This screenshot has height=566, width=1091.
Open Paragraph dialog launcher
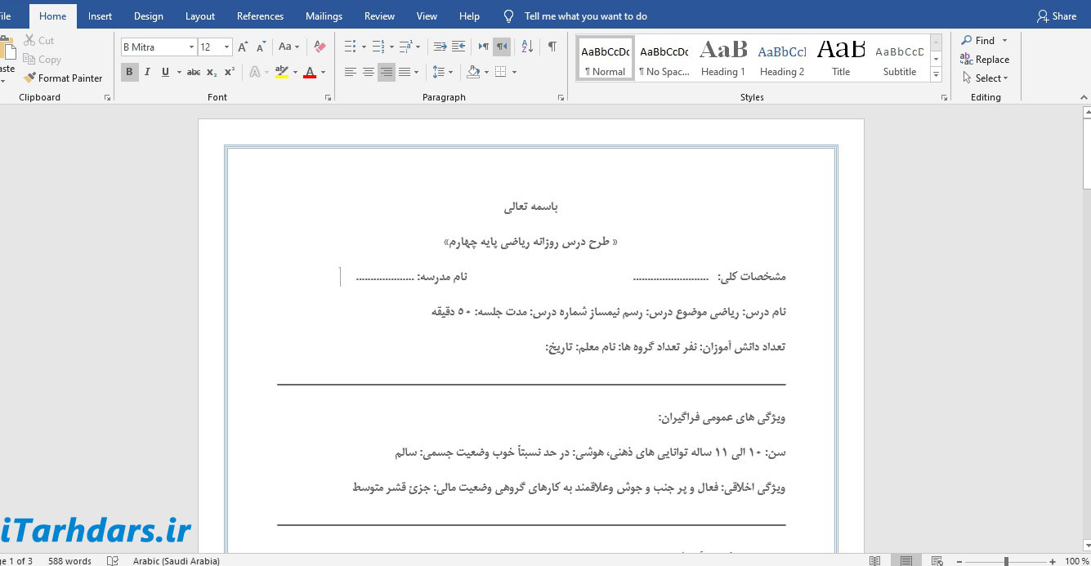(x=561, y=97)
